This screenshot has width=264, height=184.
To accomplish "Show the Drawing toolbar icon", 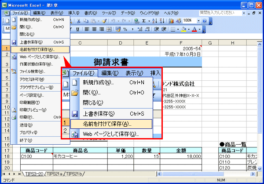I will 178,21.
